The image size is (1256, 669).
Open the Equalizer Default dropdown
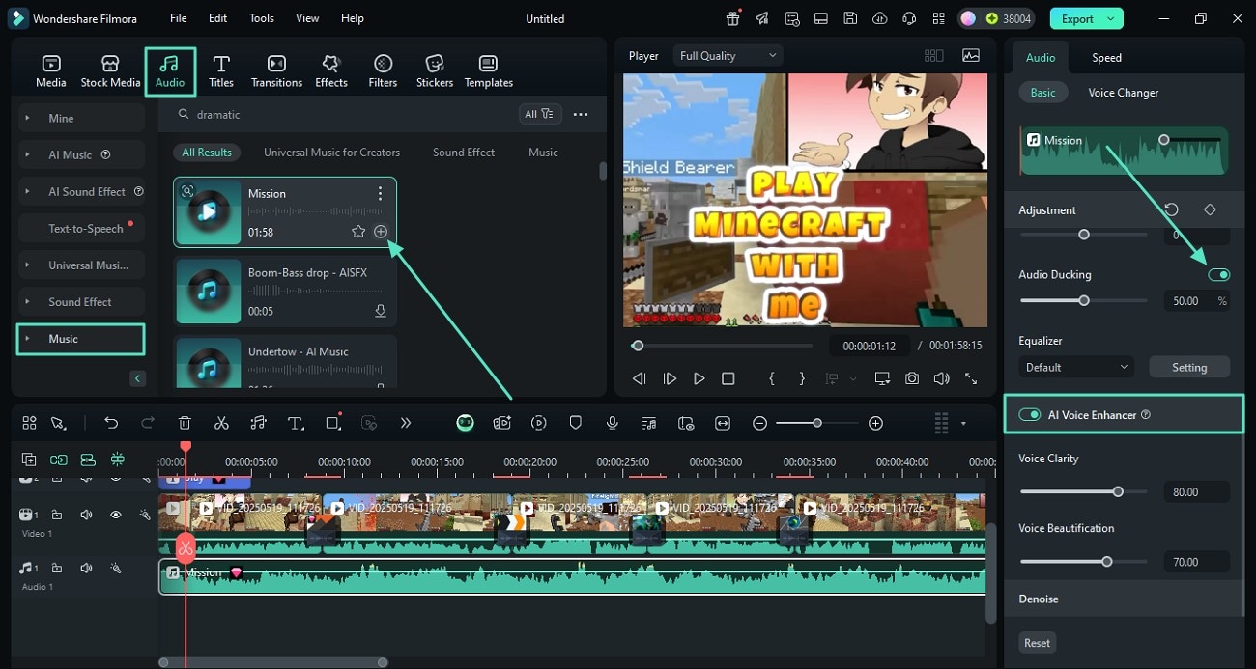click(1076, 367)
